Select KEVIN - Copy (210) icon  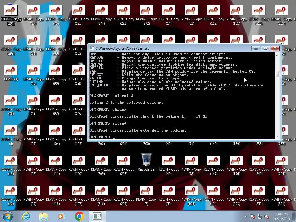point(259,15)
